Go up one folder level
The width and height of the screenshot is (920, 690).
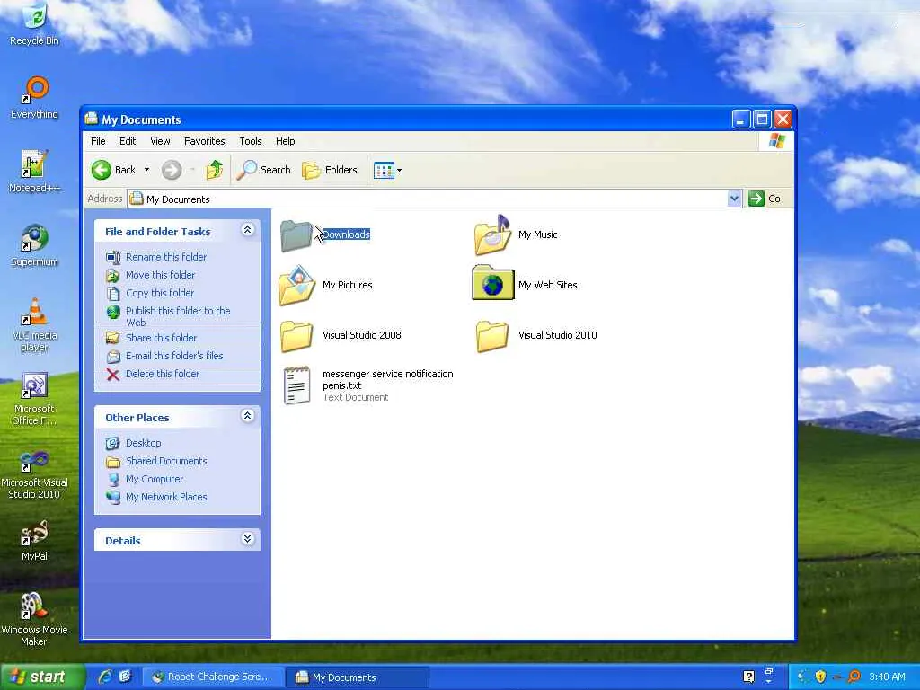pyautogui.click(x=215, y=170)
